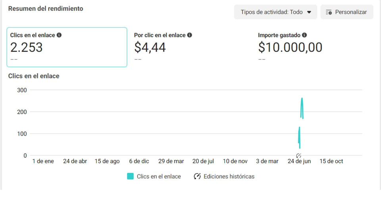Click info icon next to Clics en el enlace

59,35
